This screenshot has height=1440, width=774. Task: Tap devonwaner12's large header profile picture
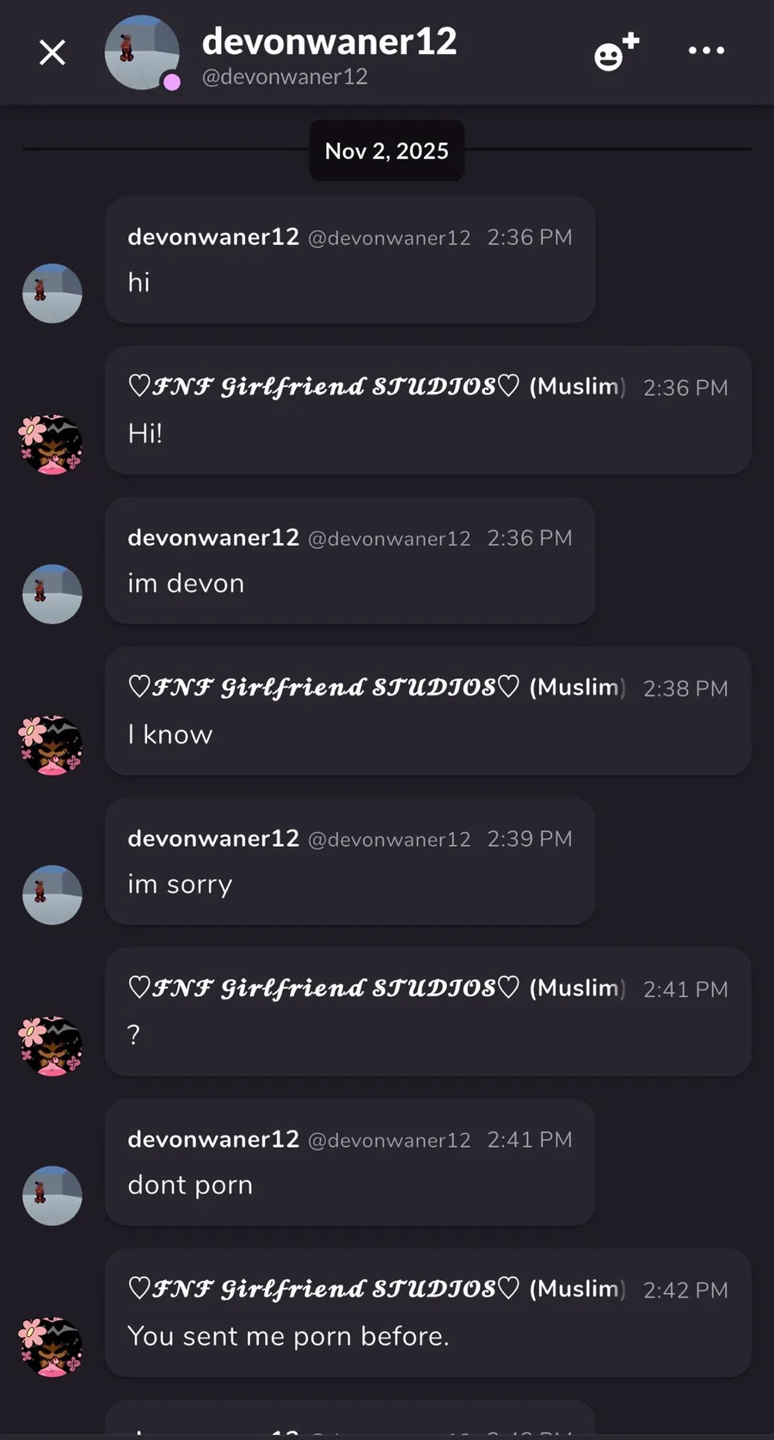coord(142,52)
